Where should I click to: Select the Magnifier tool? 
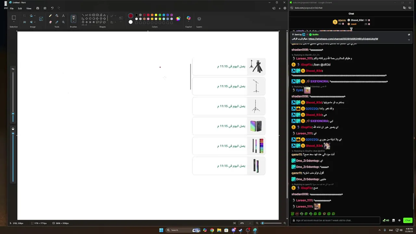(x=63, y=22)
